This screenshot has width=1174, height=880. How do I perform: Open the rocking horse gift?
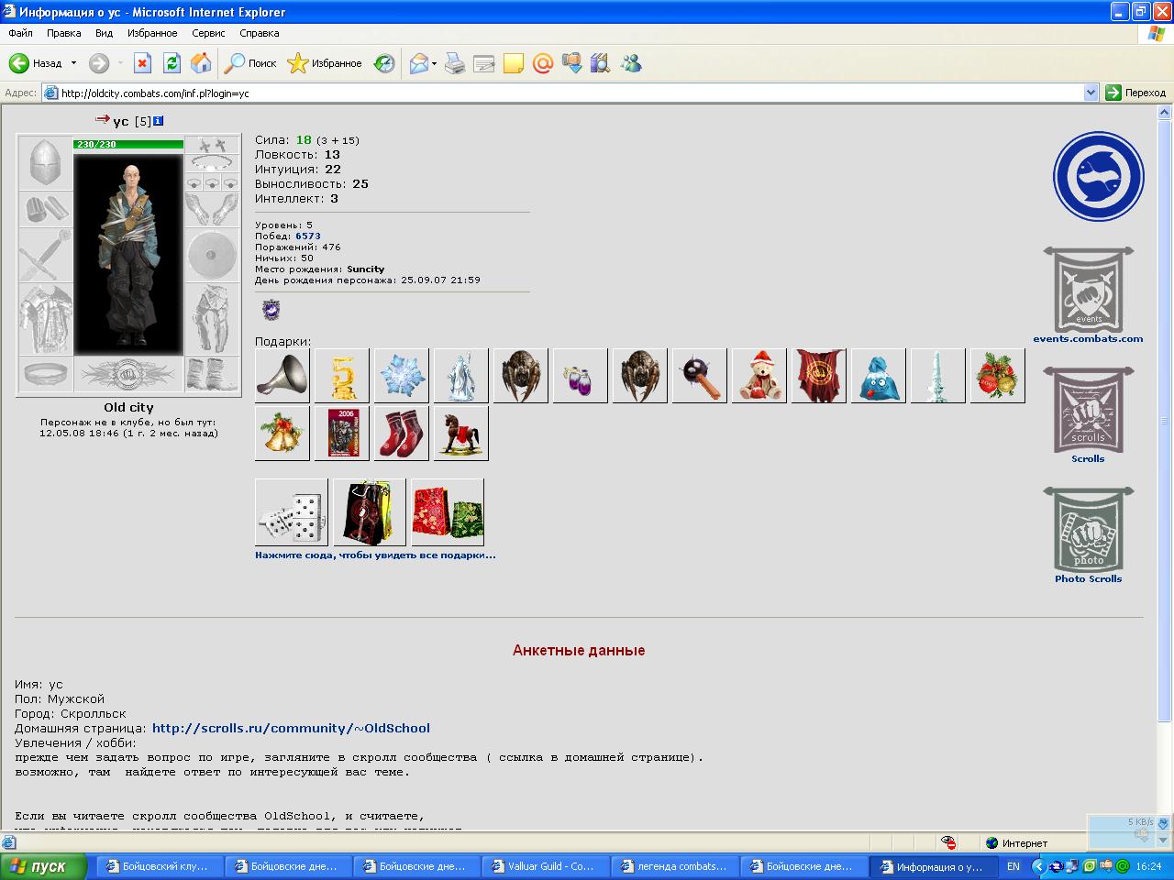[461, 433]
